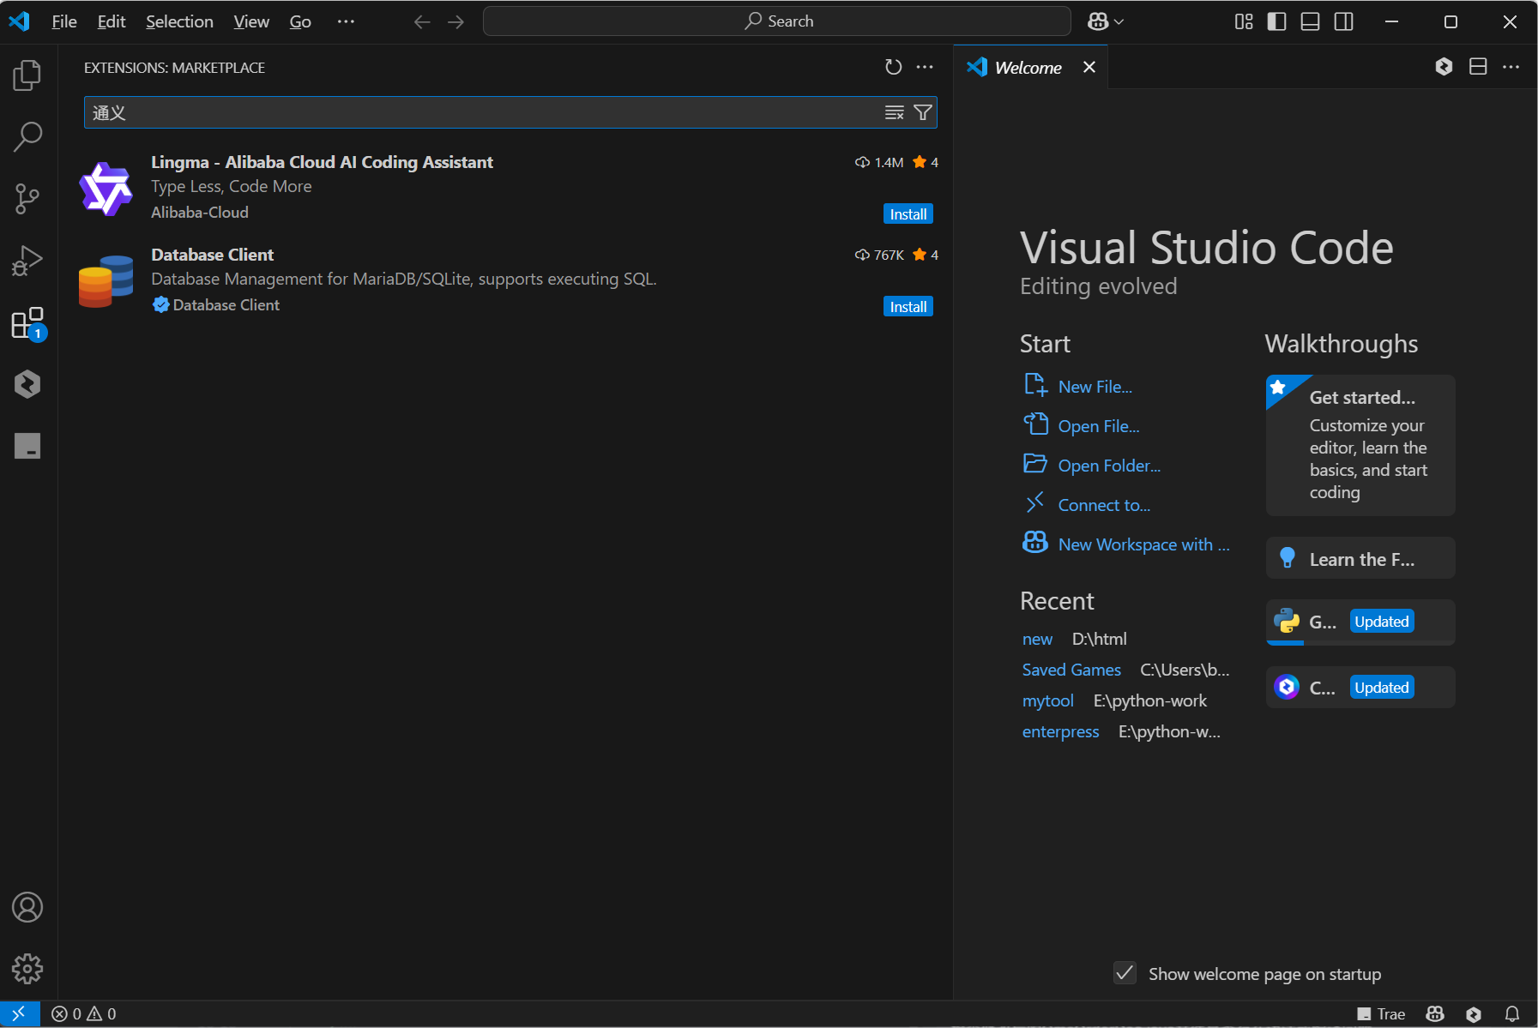Open the Manage gear icon

coord(27,969)
